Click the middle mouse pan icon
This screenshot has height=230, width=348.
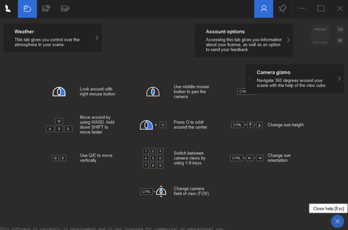(x=153, y=92)
